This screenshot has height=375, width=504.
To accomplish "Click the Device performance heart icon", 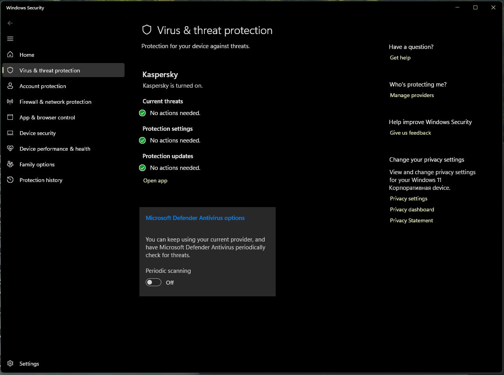I will (10, 148).
